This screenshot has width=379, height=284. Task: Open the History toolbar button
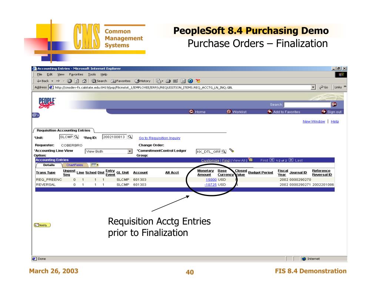(x=142, y=81)
